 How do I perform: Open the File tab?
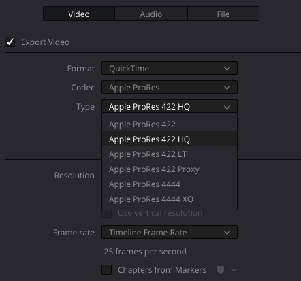pos(223,14)
